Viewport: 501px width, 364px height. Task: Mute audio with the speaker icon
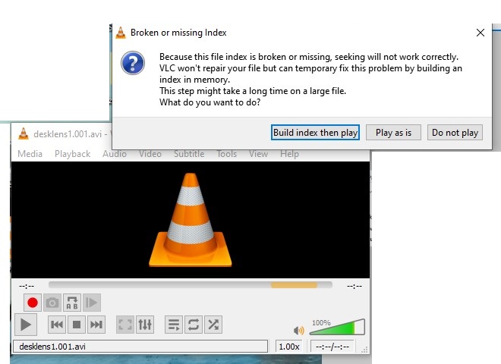pos(298,331)
